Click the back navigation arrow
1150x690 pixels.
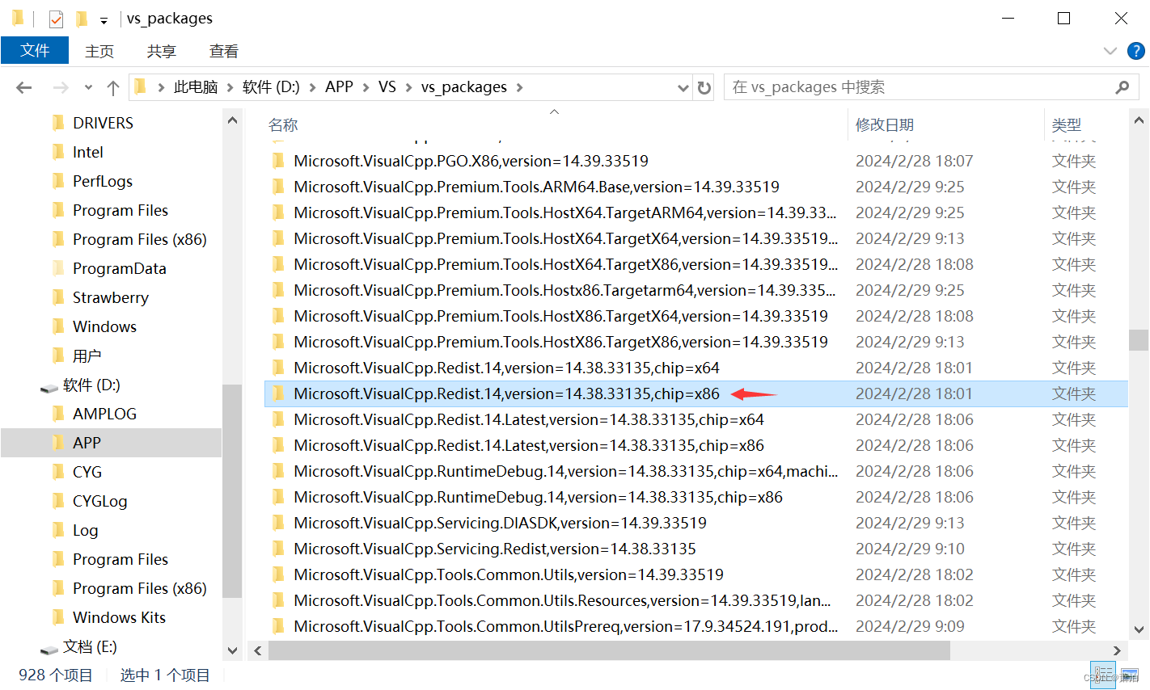(x=23, y=86)
